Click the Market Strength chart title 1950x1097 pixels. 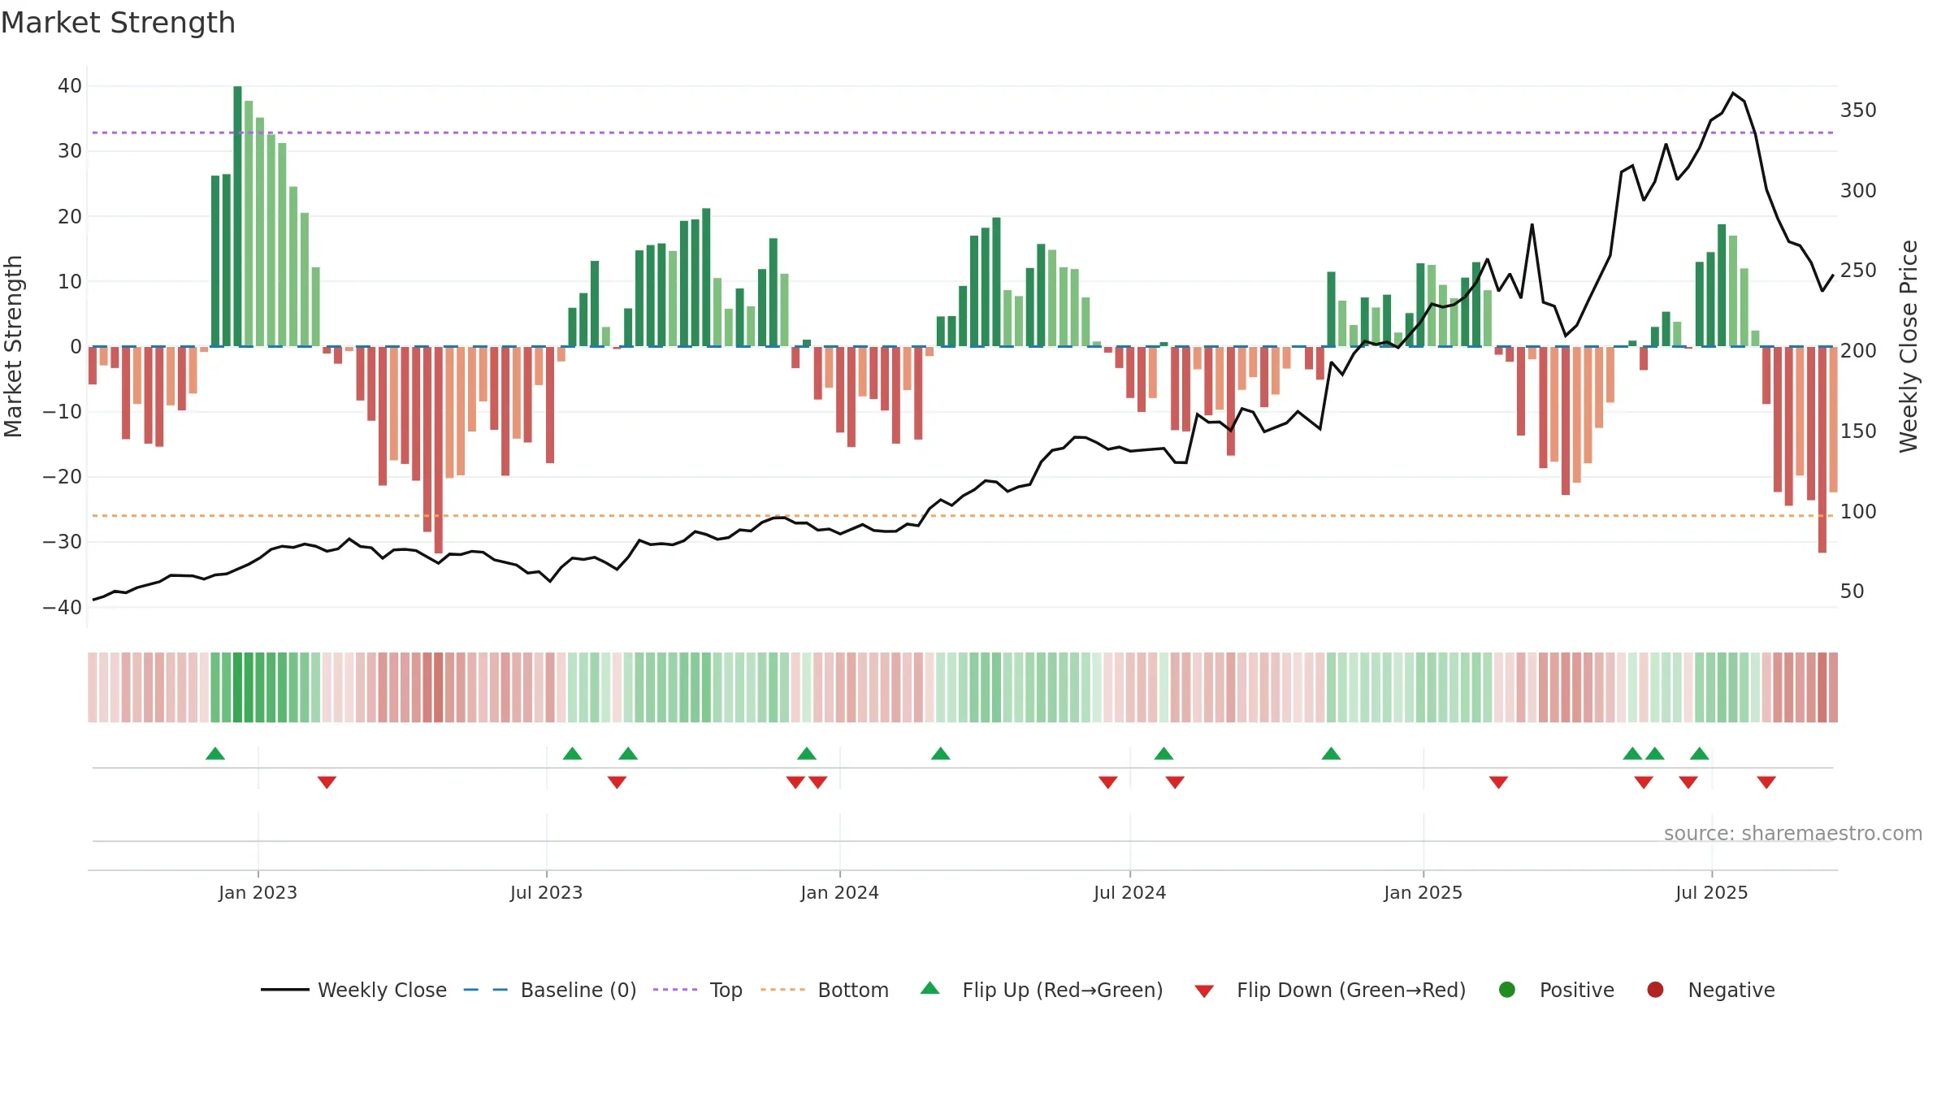click(x=118, y=23)
